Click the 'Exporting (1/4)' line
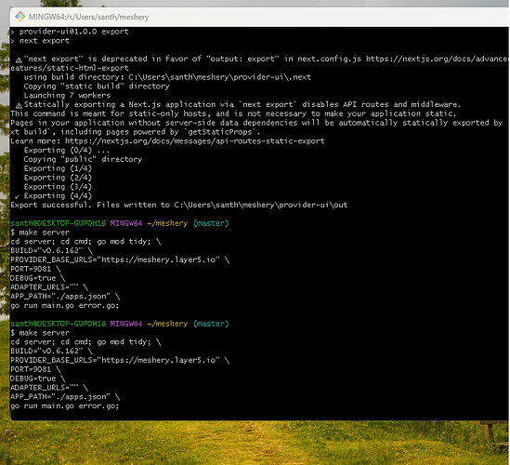Screen dimensions: 510x465 [x=58, y=168]
